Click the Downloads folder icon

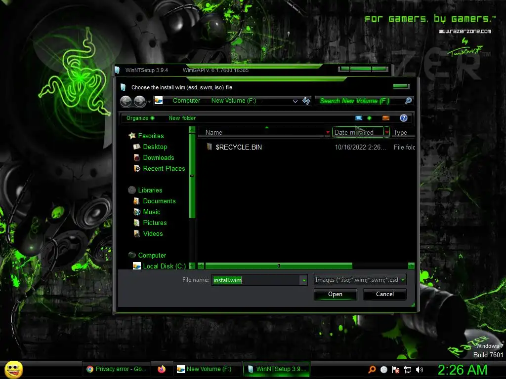(137, 157)
